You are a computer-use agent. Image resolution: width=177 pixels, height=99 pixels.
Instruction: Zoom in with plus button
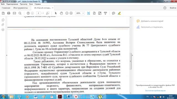[71, 13]
